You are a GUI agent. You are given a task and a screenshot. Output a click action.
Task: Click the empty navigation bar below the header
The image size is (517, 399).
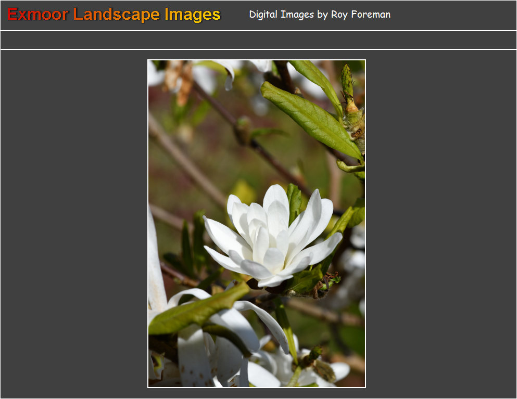point(258,40)
